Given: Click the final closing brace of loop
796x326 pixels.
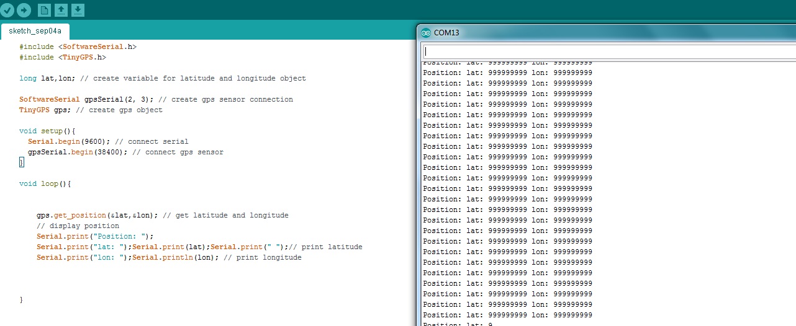Looking at the screenshot, I should tap(21, 299).
